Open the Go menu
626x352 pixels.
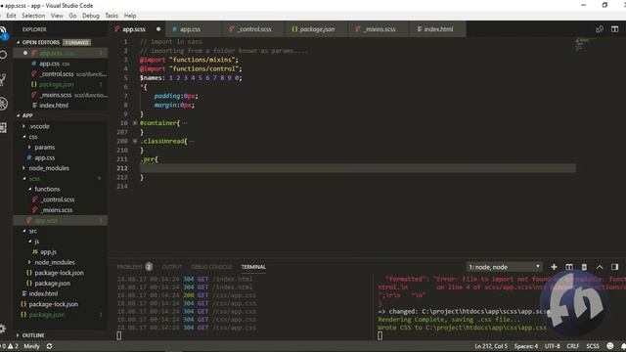click(x=72, y=16)
